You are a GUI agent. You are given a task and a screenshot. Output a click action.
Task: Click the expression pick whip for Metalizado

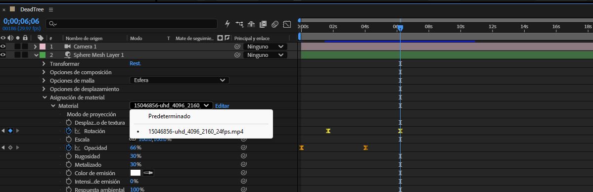tap(244, 164)
